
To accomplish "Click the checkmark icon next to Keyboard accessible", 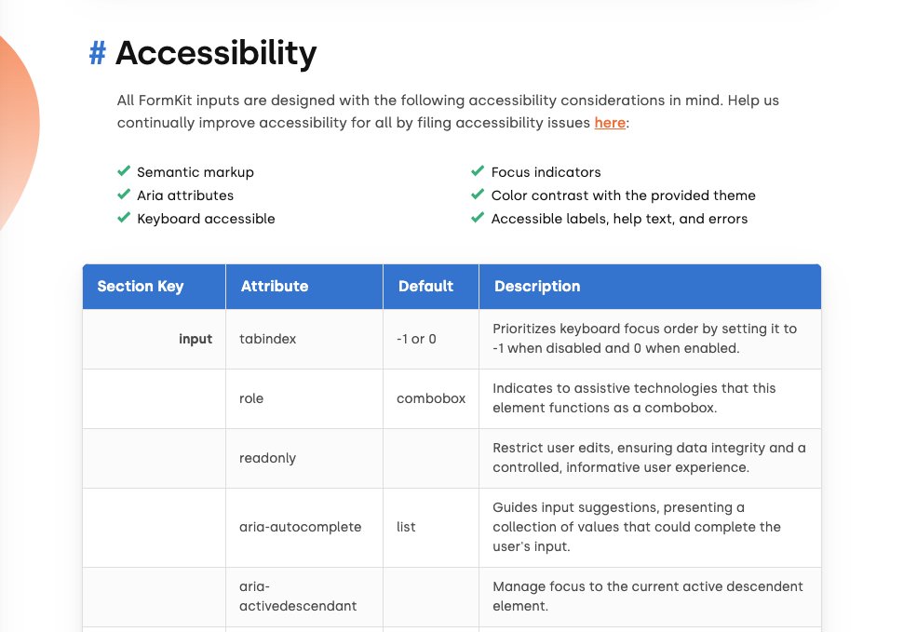I will tap(124, 218).
